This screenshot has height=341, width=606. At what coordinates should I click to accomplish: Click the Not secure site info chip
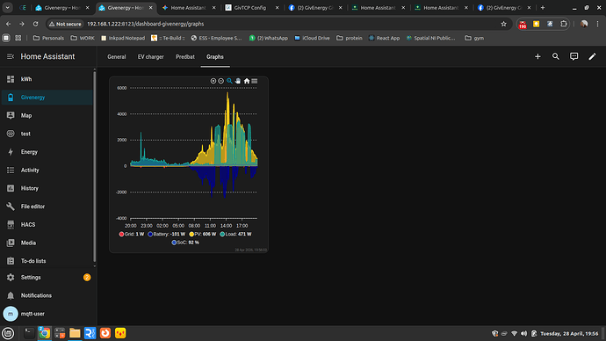point(65,24)
